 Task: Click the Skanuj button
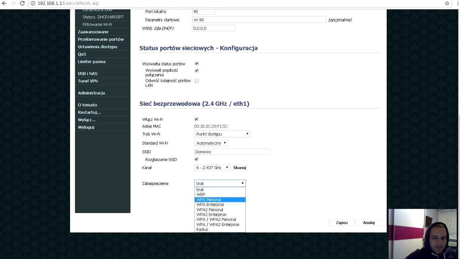pos(240,168)
